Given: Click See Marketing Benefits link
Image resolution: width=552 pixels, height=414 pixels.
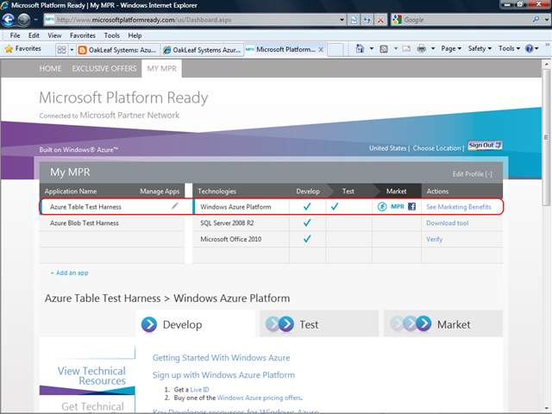Looking at the screenshot, I should click(458, 207).
